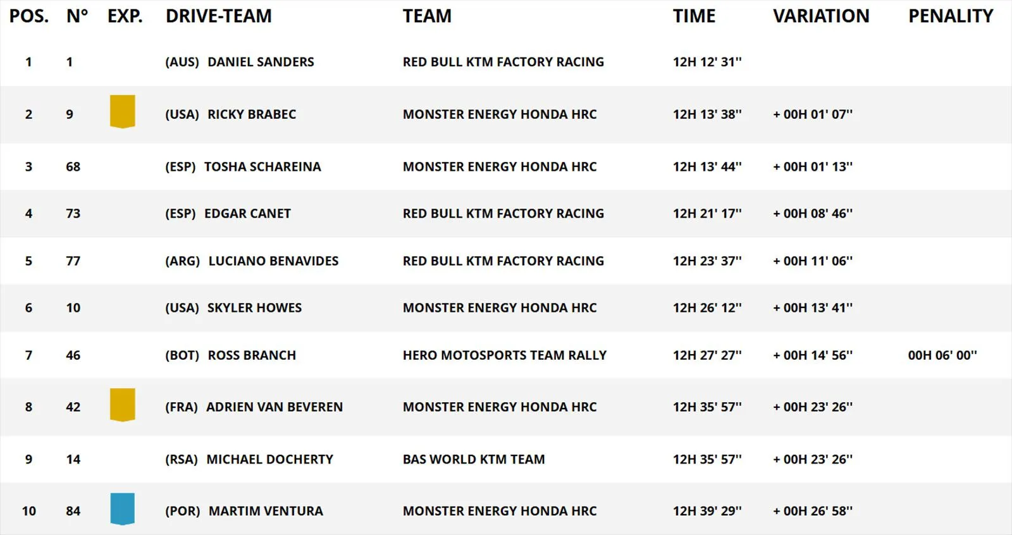This screenshot has height=535, width=1012.
Task: Open Luciano Benavides rider entry
Action: (273, 261)
